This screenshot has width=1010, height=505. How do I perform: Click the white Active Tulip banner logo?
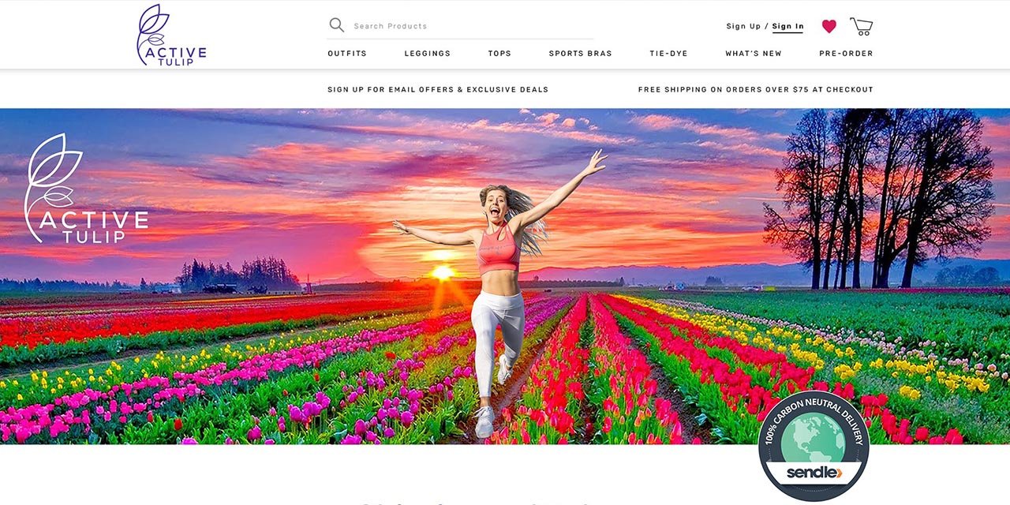pyautogui.click(x=85, y=189)
